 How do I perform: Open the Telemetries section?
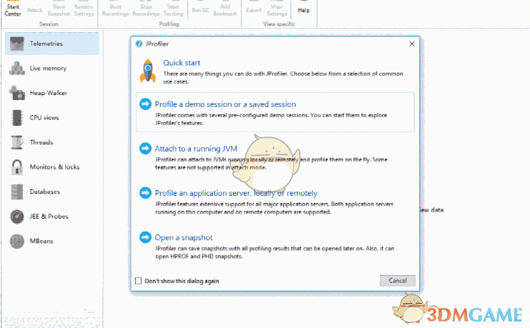[x=52, y=44]
